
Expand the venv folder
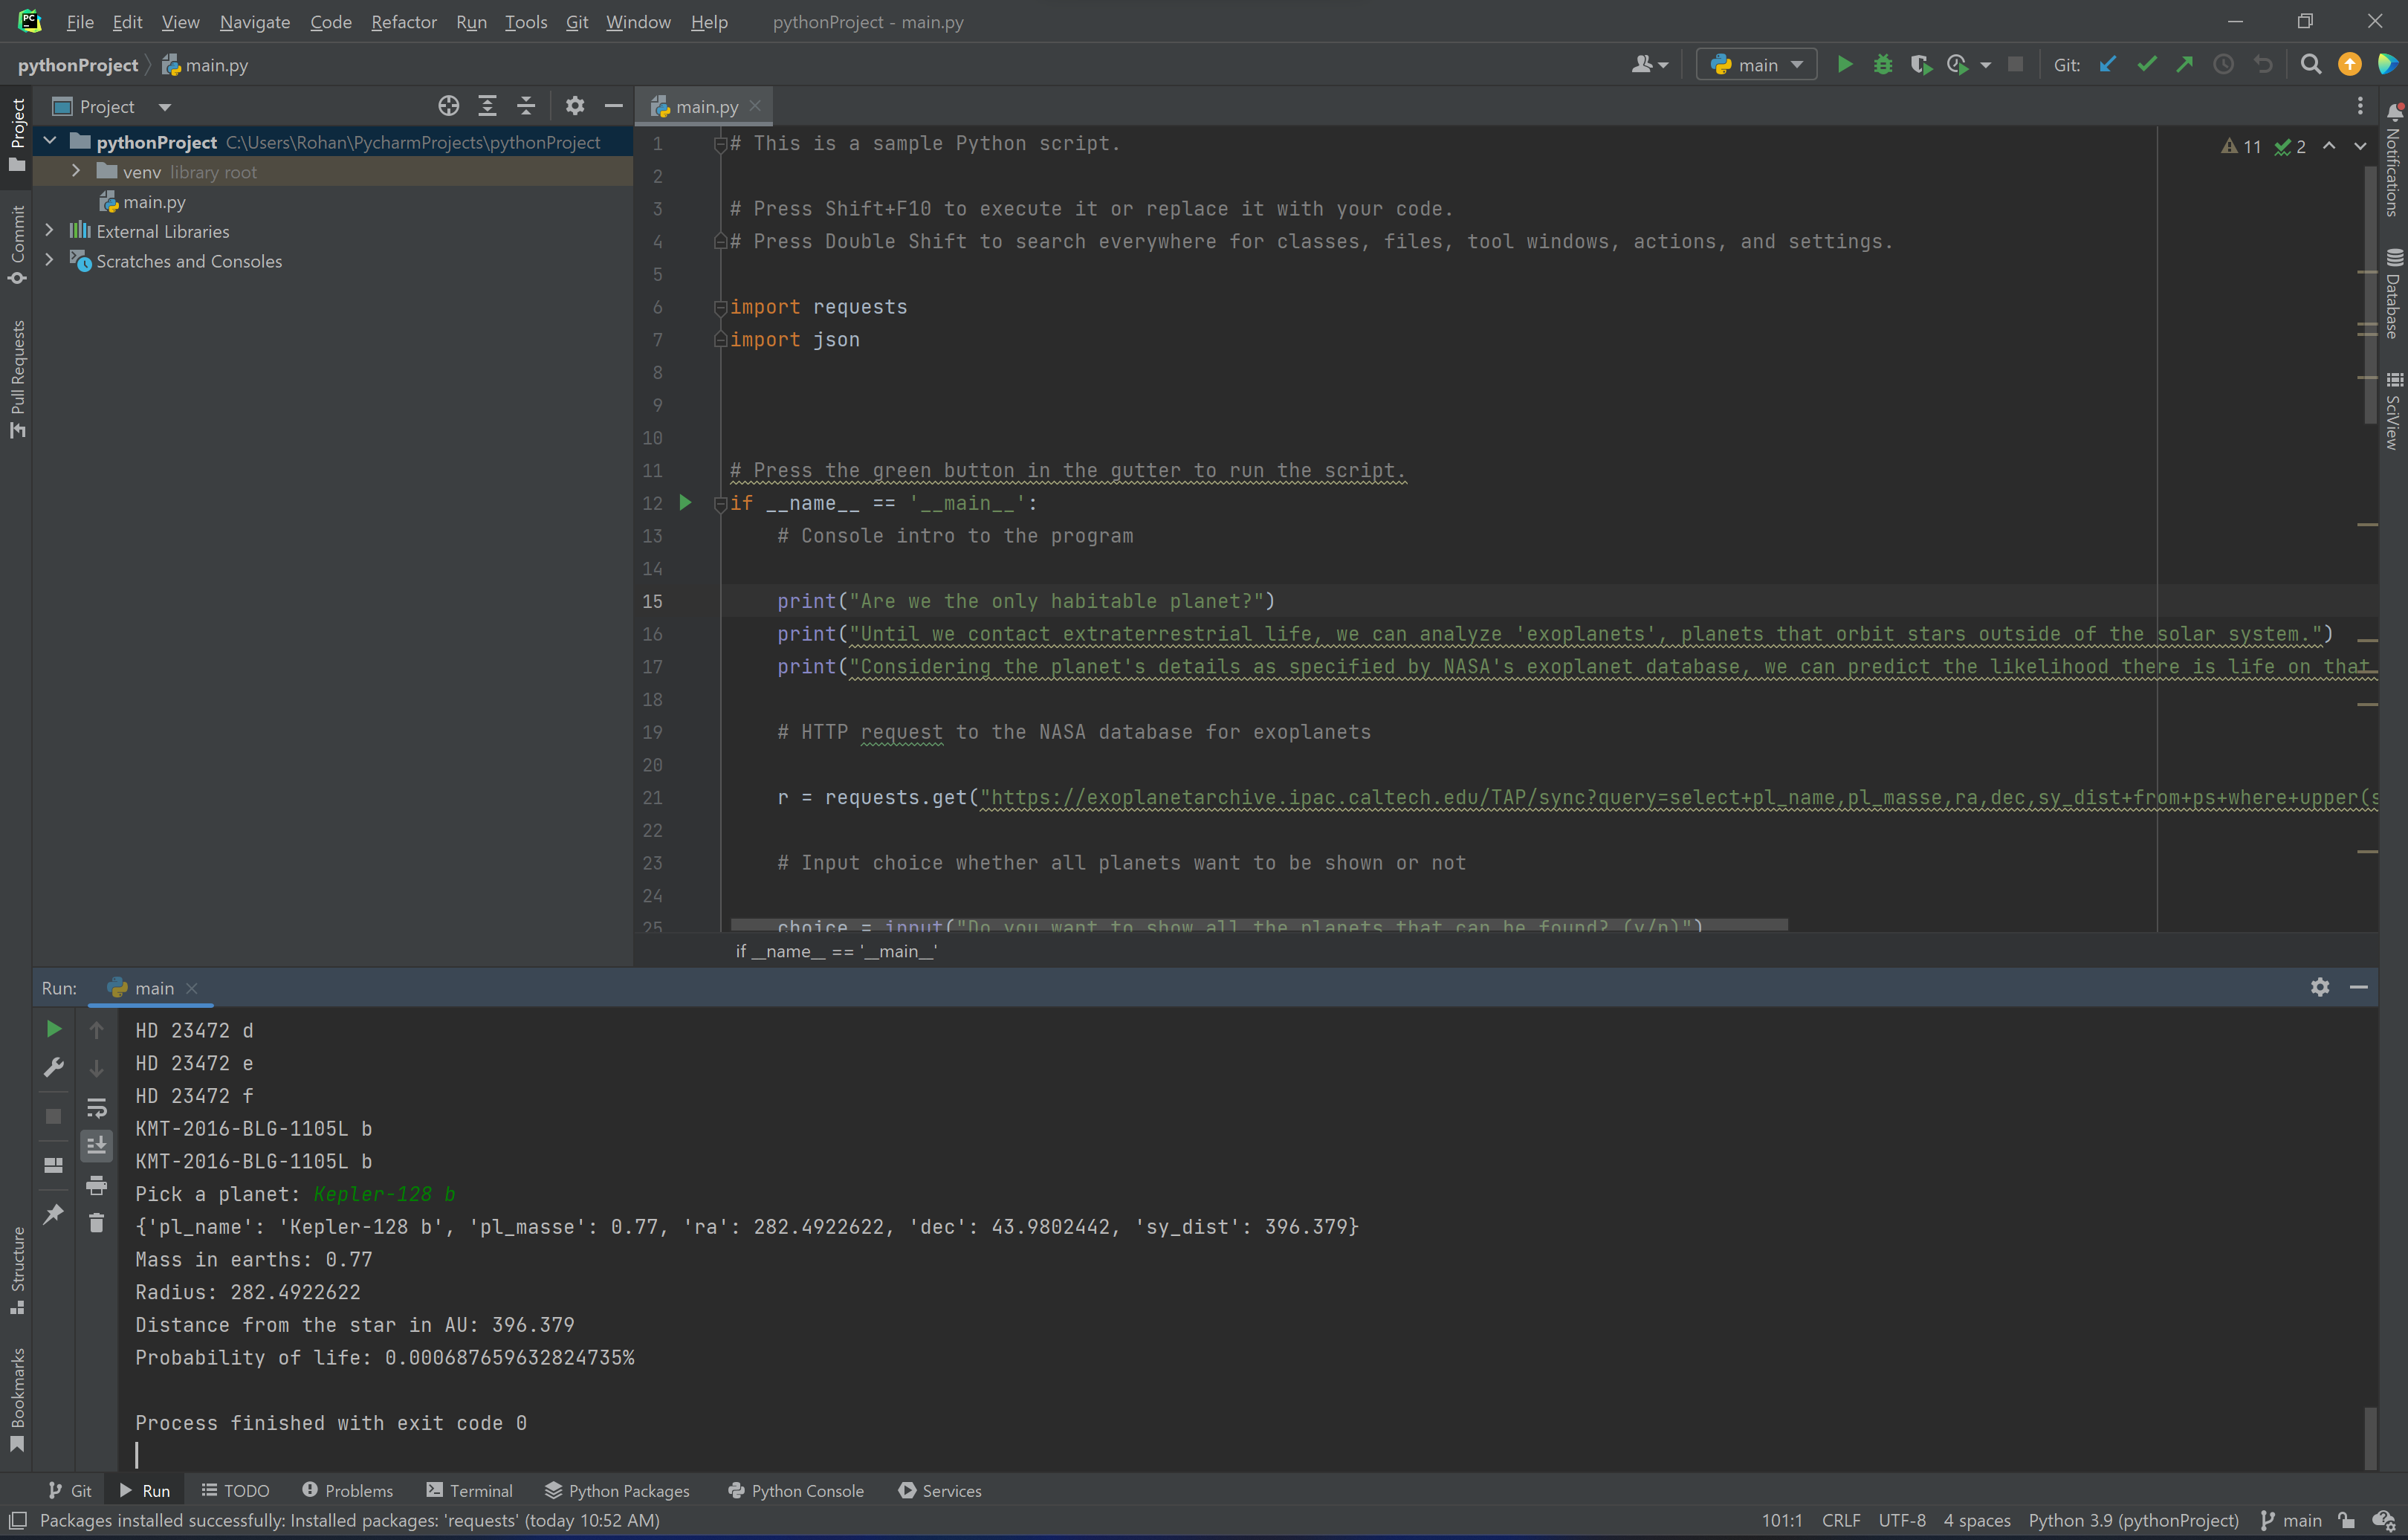pyautogui.click(x=76, y=172)
